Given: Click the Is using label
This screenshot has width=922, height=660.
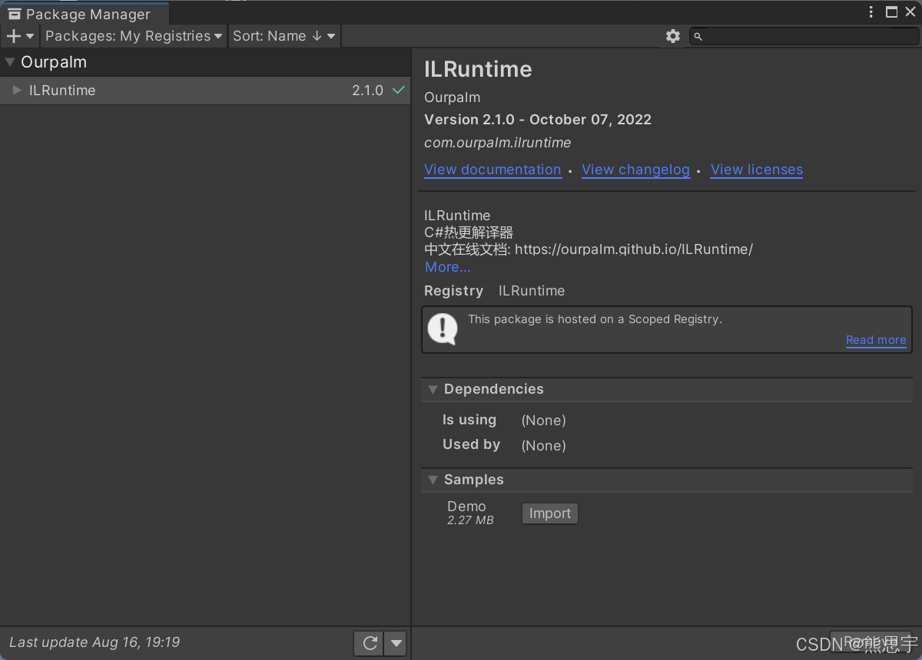Looking at the screenshot, I should pyautogui.click(x=469, y=420).
